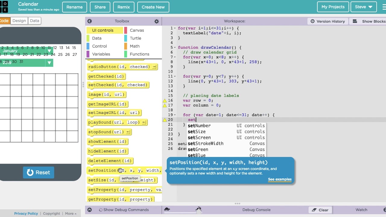The image size is (386, 217).
Task: Click the Reset button
Action: pyautogui.click(x=38, y=172)
